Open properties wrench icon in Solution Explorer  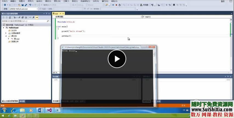pyautogui.click(x=33, y=17)
